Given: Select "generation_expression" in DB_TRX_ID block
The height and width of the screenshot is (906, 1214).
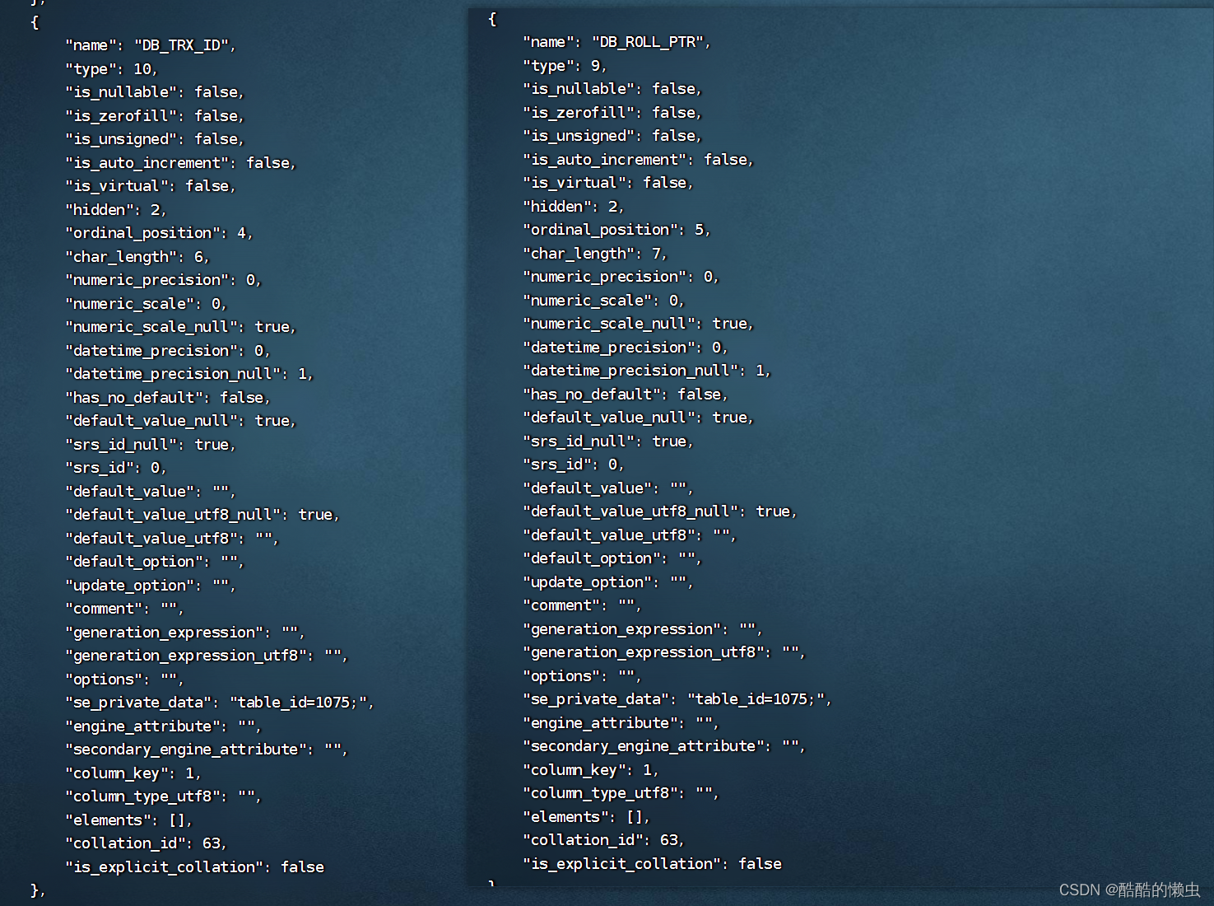Looking at the screenshot, I should (x=185, y=633).
